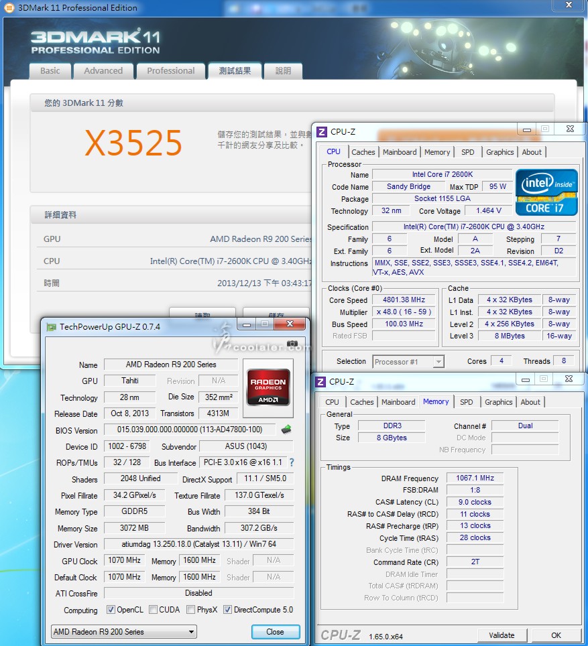
Task: Select the SPD tab in upper CPU-Z
Action: [467, 152]
